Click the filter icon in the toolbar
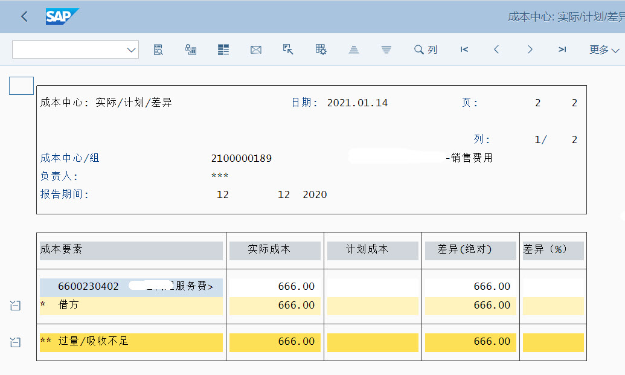The image size is (625, 375). point(386,50)
